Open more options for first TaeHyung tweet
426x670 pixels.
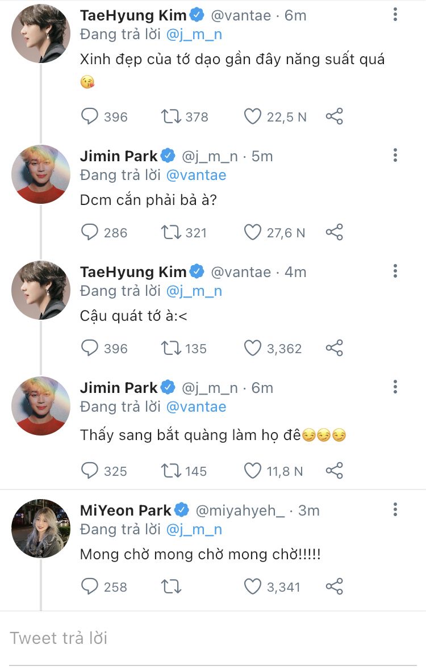pos(395,15)
